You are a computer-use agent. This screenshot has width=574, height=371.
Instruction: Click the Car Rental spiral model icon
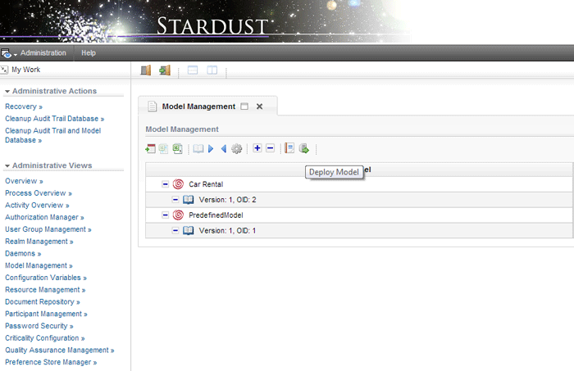pos(178,184)
